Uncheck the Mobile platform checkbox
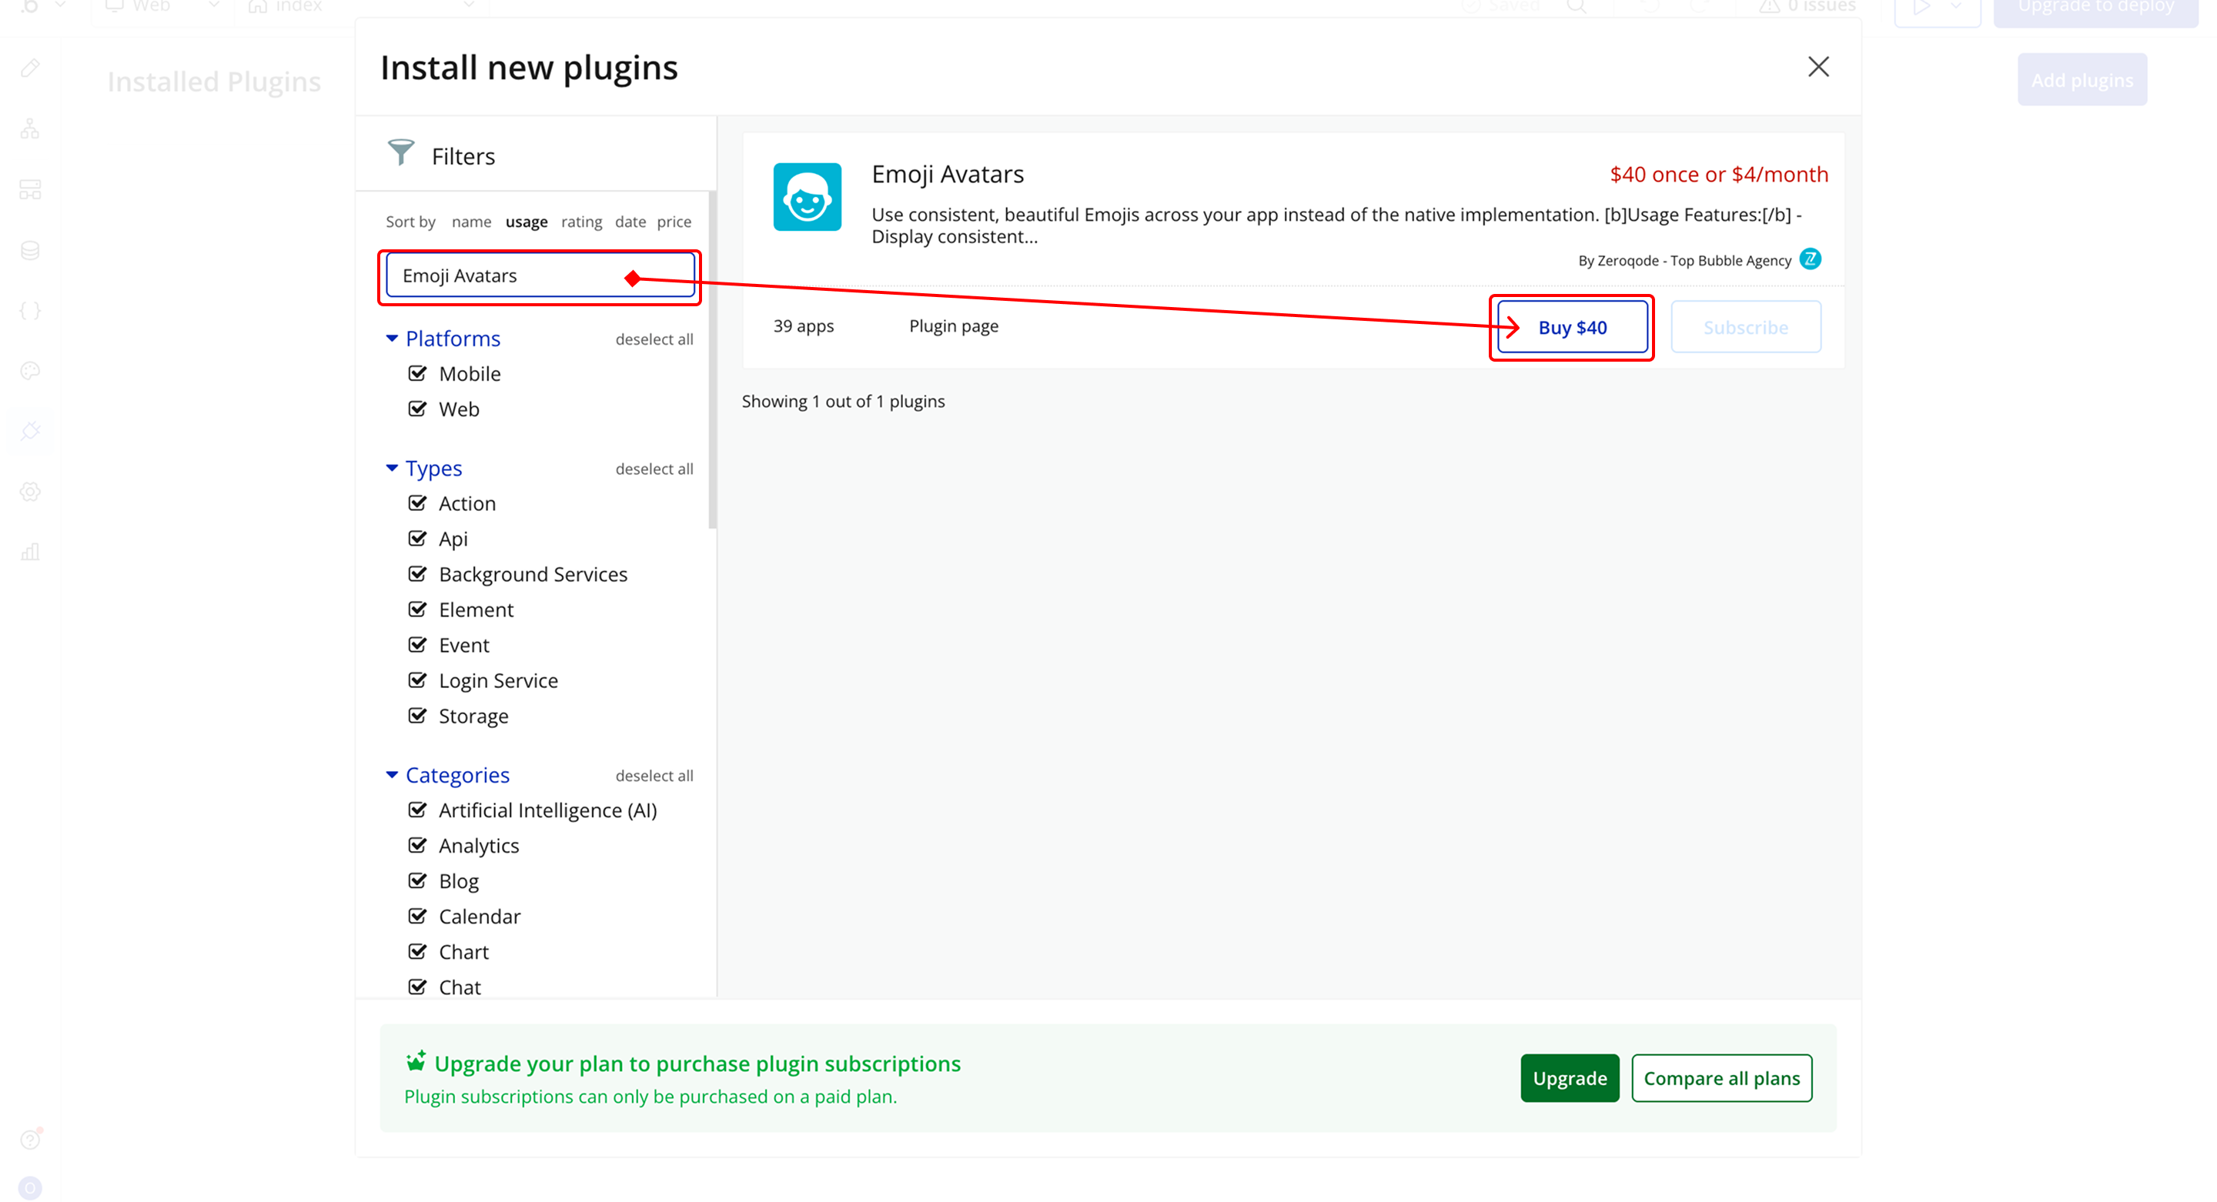This screenshot has width=2217, height=1202. tap(417, 373)
